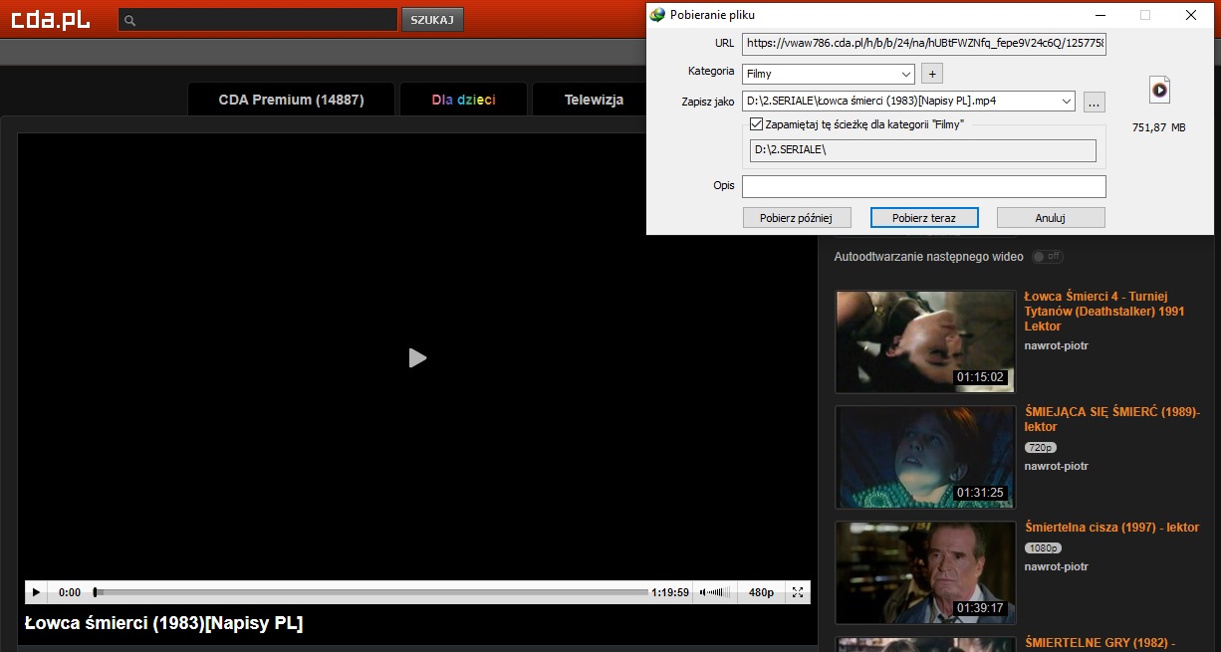Close the Pobieranie pliku dialog
The height and width of the screenshot is (652, 1221).
coord(1191,15)
